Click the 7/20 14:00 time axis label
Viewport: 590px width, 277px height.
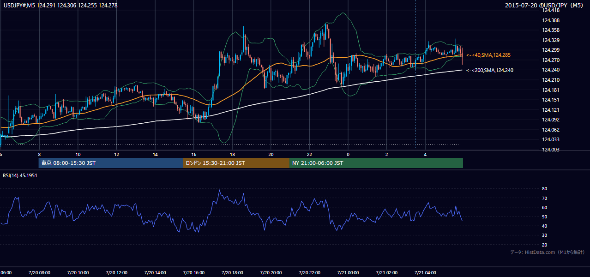pyautogui.click(x=155, y=273)
